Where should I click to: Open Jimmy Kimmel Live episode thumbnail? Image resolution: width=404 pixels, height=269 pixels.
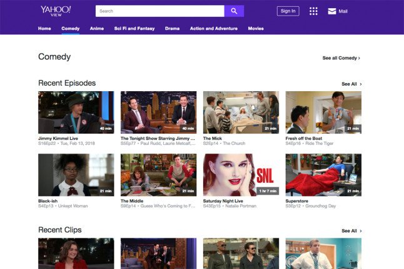(76, 112)
